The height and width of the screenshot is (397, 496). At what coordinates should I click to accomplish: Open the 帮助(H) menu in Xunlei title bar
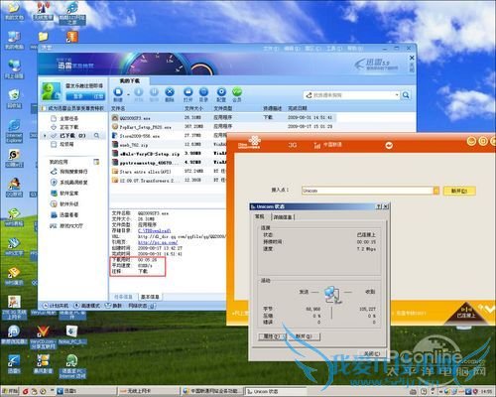355,49
